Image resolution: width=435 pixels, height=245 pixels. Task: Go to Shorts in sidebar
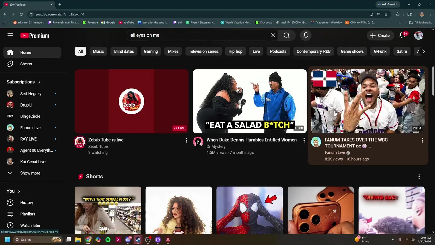pos(32,64)
